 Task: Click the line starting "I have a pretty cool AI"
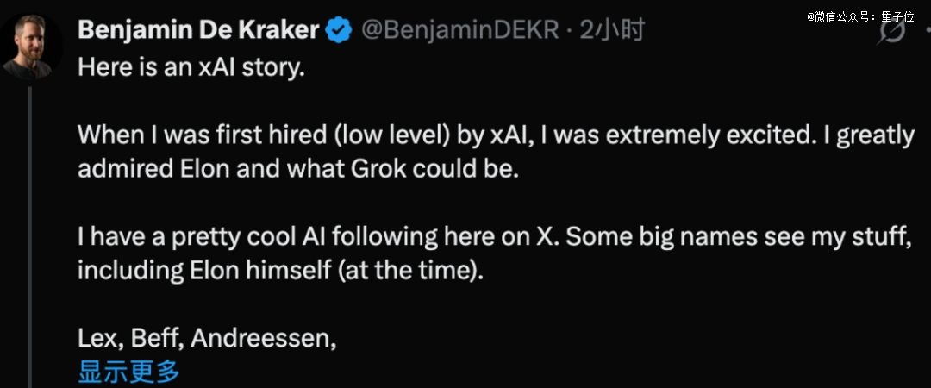(495, 236)
